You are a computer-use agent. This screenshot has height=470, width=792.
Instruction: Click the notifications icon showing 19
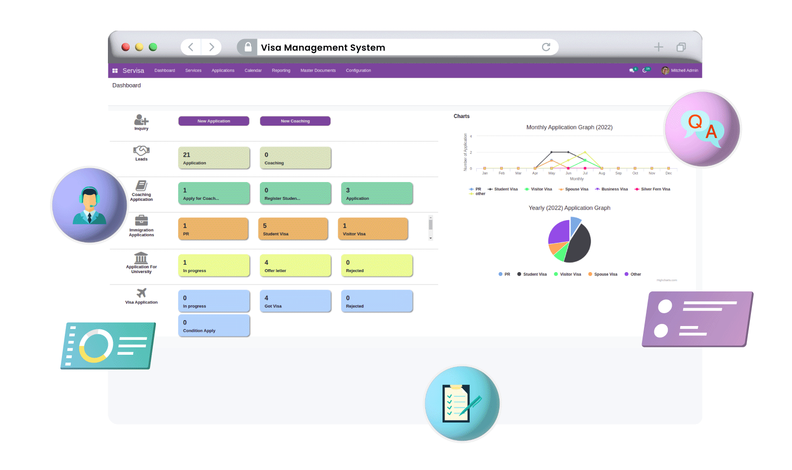[646, 70]
